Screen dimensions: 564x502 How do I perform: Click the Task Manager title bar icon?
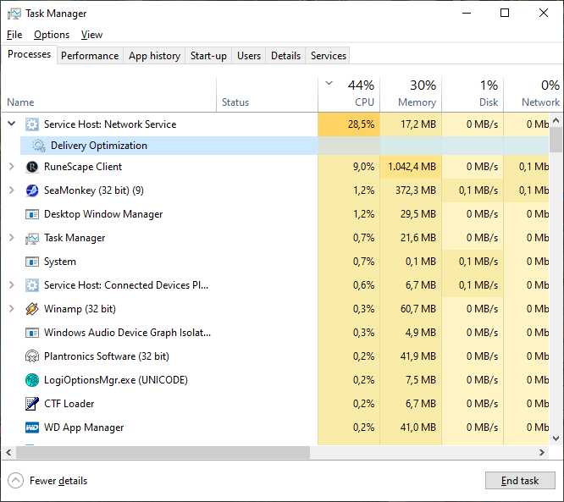coord(14,14)
